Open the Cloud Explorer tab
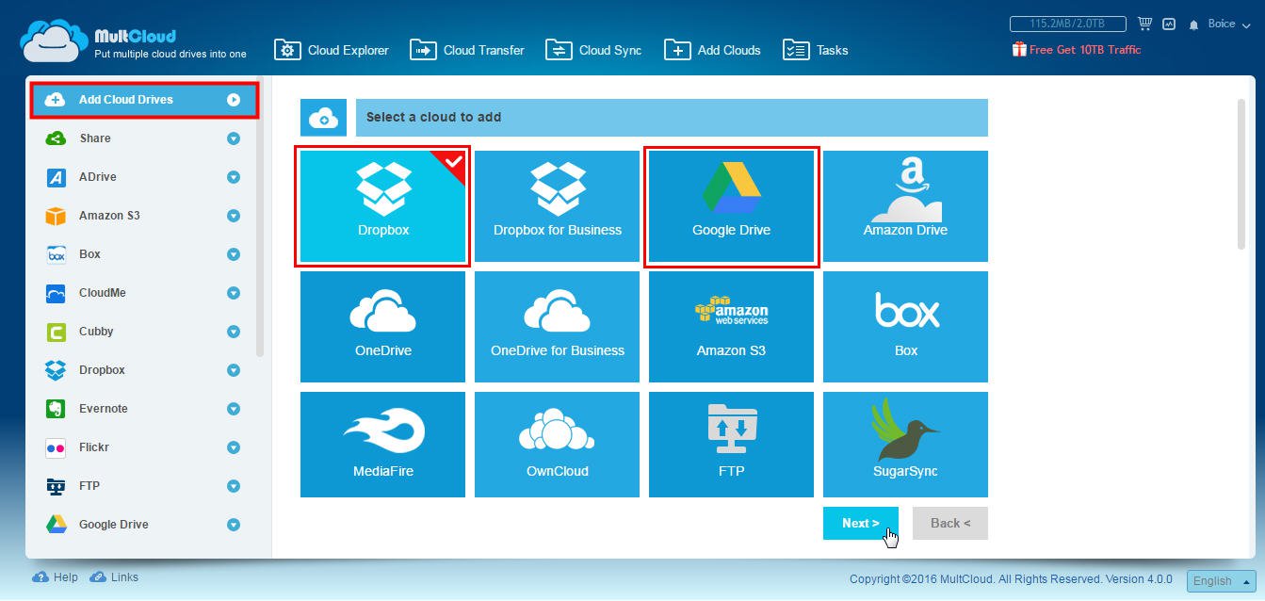The width and height of the screenshot is (1265, 601). 332,50
